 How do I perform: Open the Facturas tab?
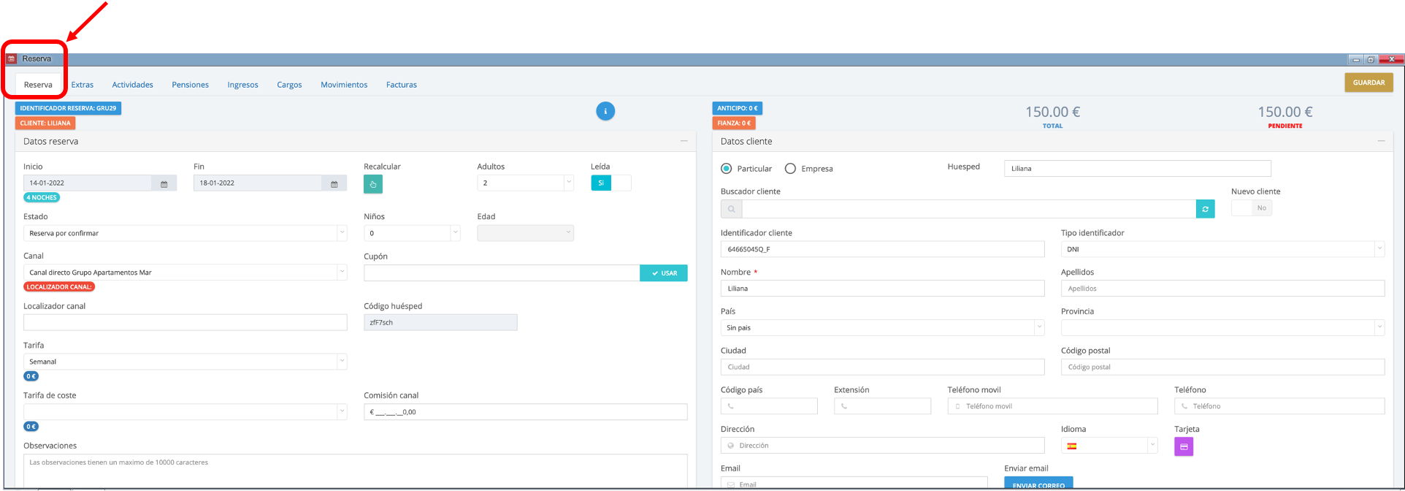tap(402, 85)
